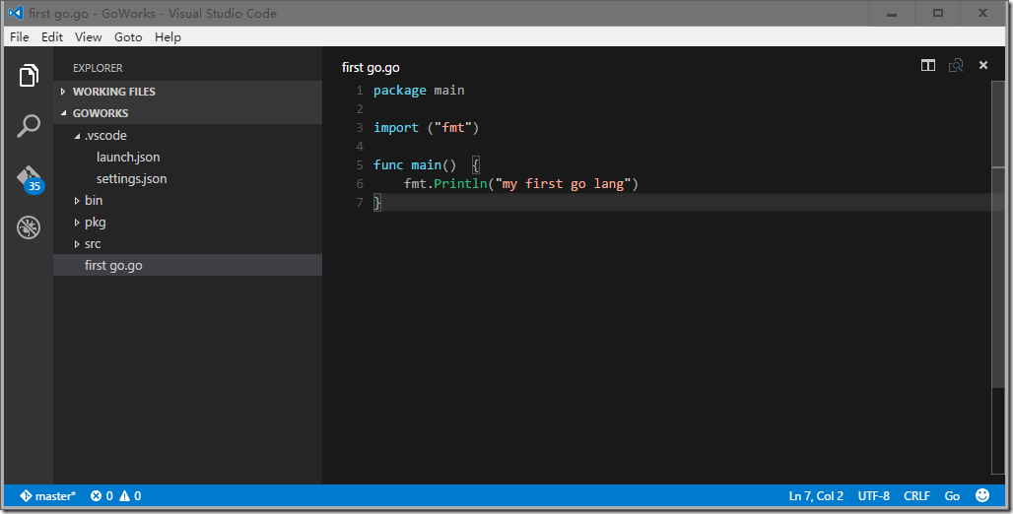
Task: Open the Git view with 35 badge
Action: (29, 178)
